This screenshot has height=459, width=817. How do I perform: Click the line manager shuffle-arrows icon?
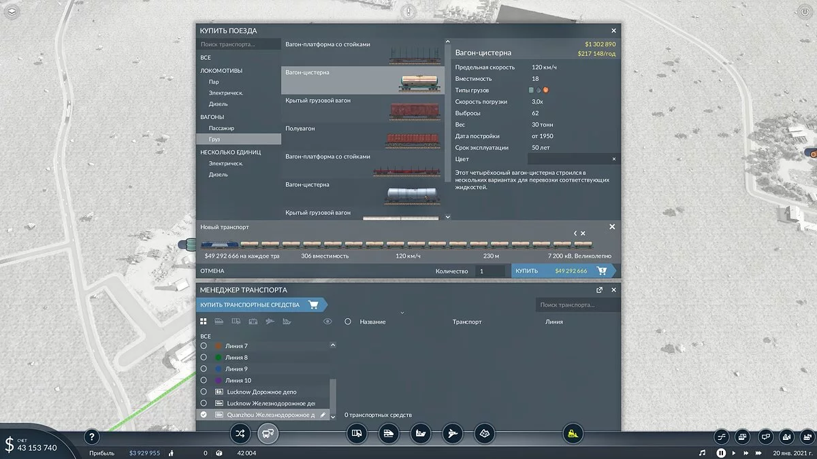click(x=240, y=433)
